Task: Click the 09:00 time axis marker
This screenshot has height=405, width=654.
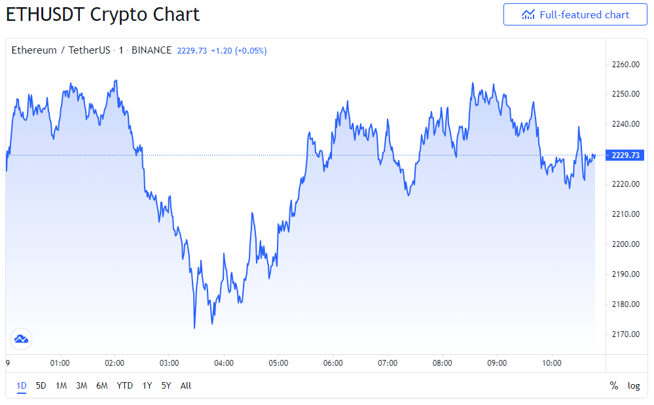Action: click(497, 363)
